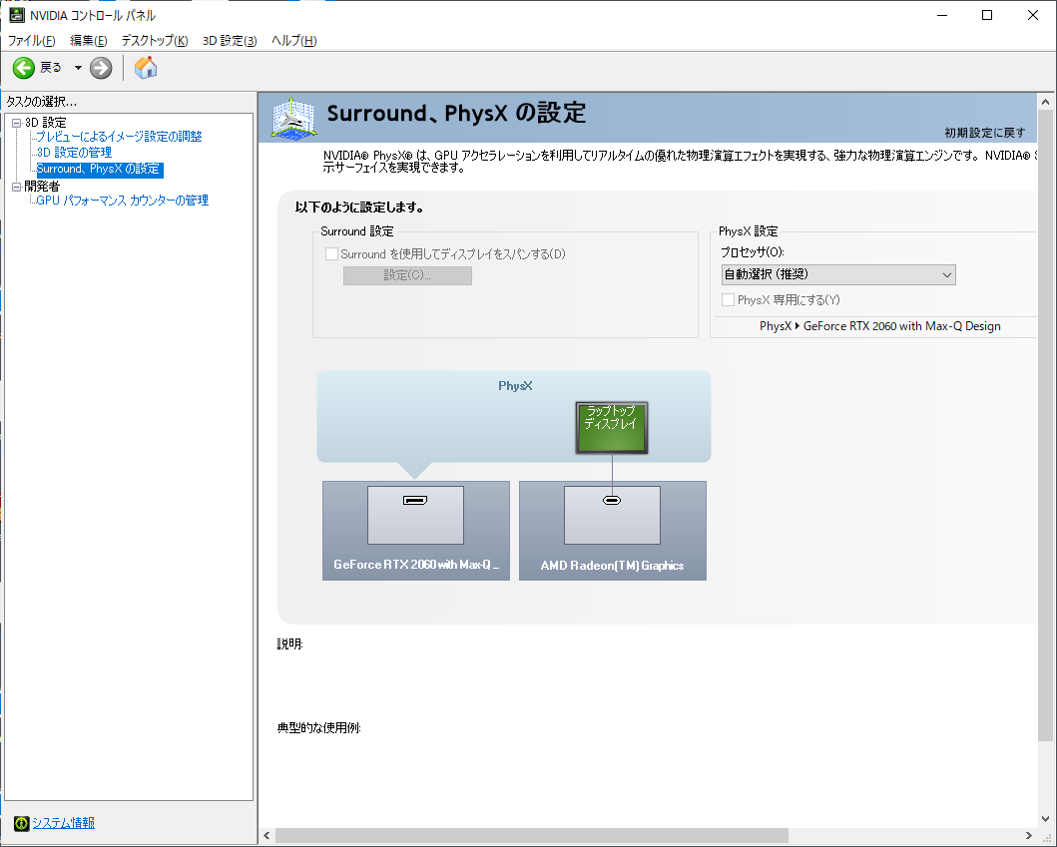Screen dimensions: 1057x847
Task: Click the Forward arrow icon in toolbar
Action: tap(101, 68)
